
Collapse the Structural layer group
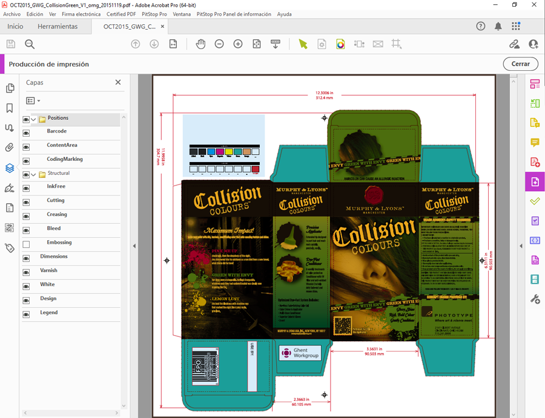coord(34,175)
